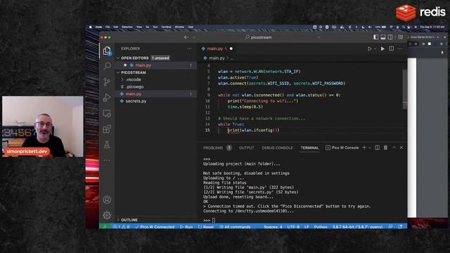Open the Manage gear icon
Viewport: 450px width, 253px height.
tap(107, 215)
